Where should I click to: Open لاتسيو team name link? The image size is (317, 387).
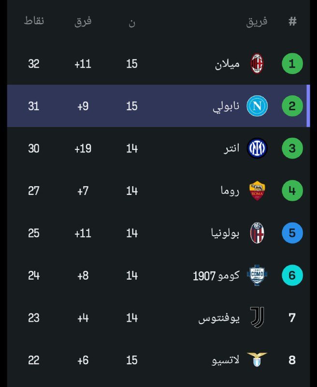coord(225,360)
